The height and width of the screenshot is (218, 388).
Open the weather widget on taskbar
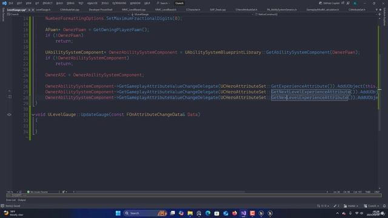[x=13, y=213]
